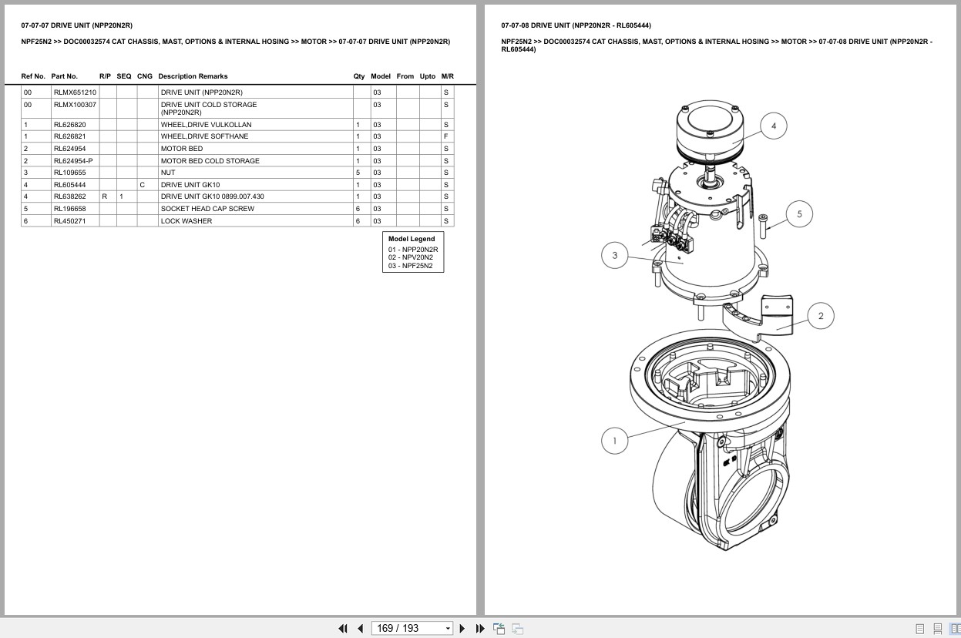Click part number RL450271
Screen dimensions: 961x638
[x=69, y=221]
